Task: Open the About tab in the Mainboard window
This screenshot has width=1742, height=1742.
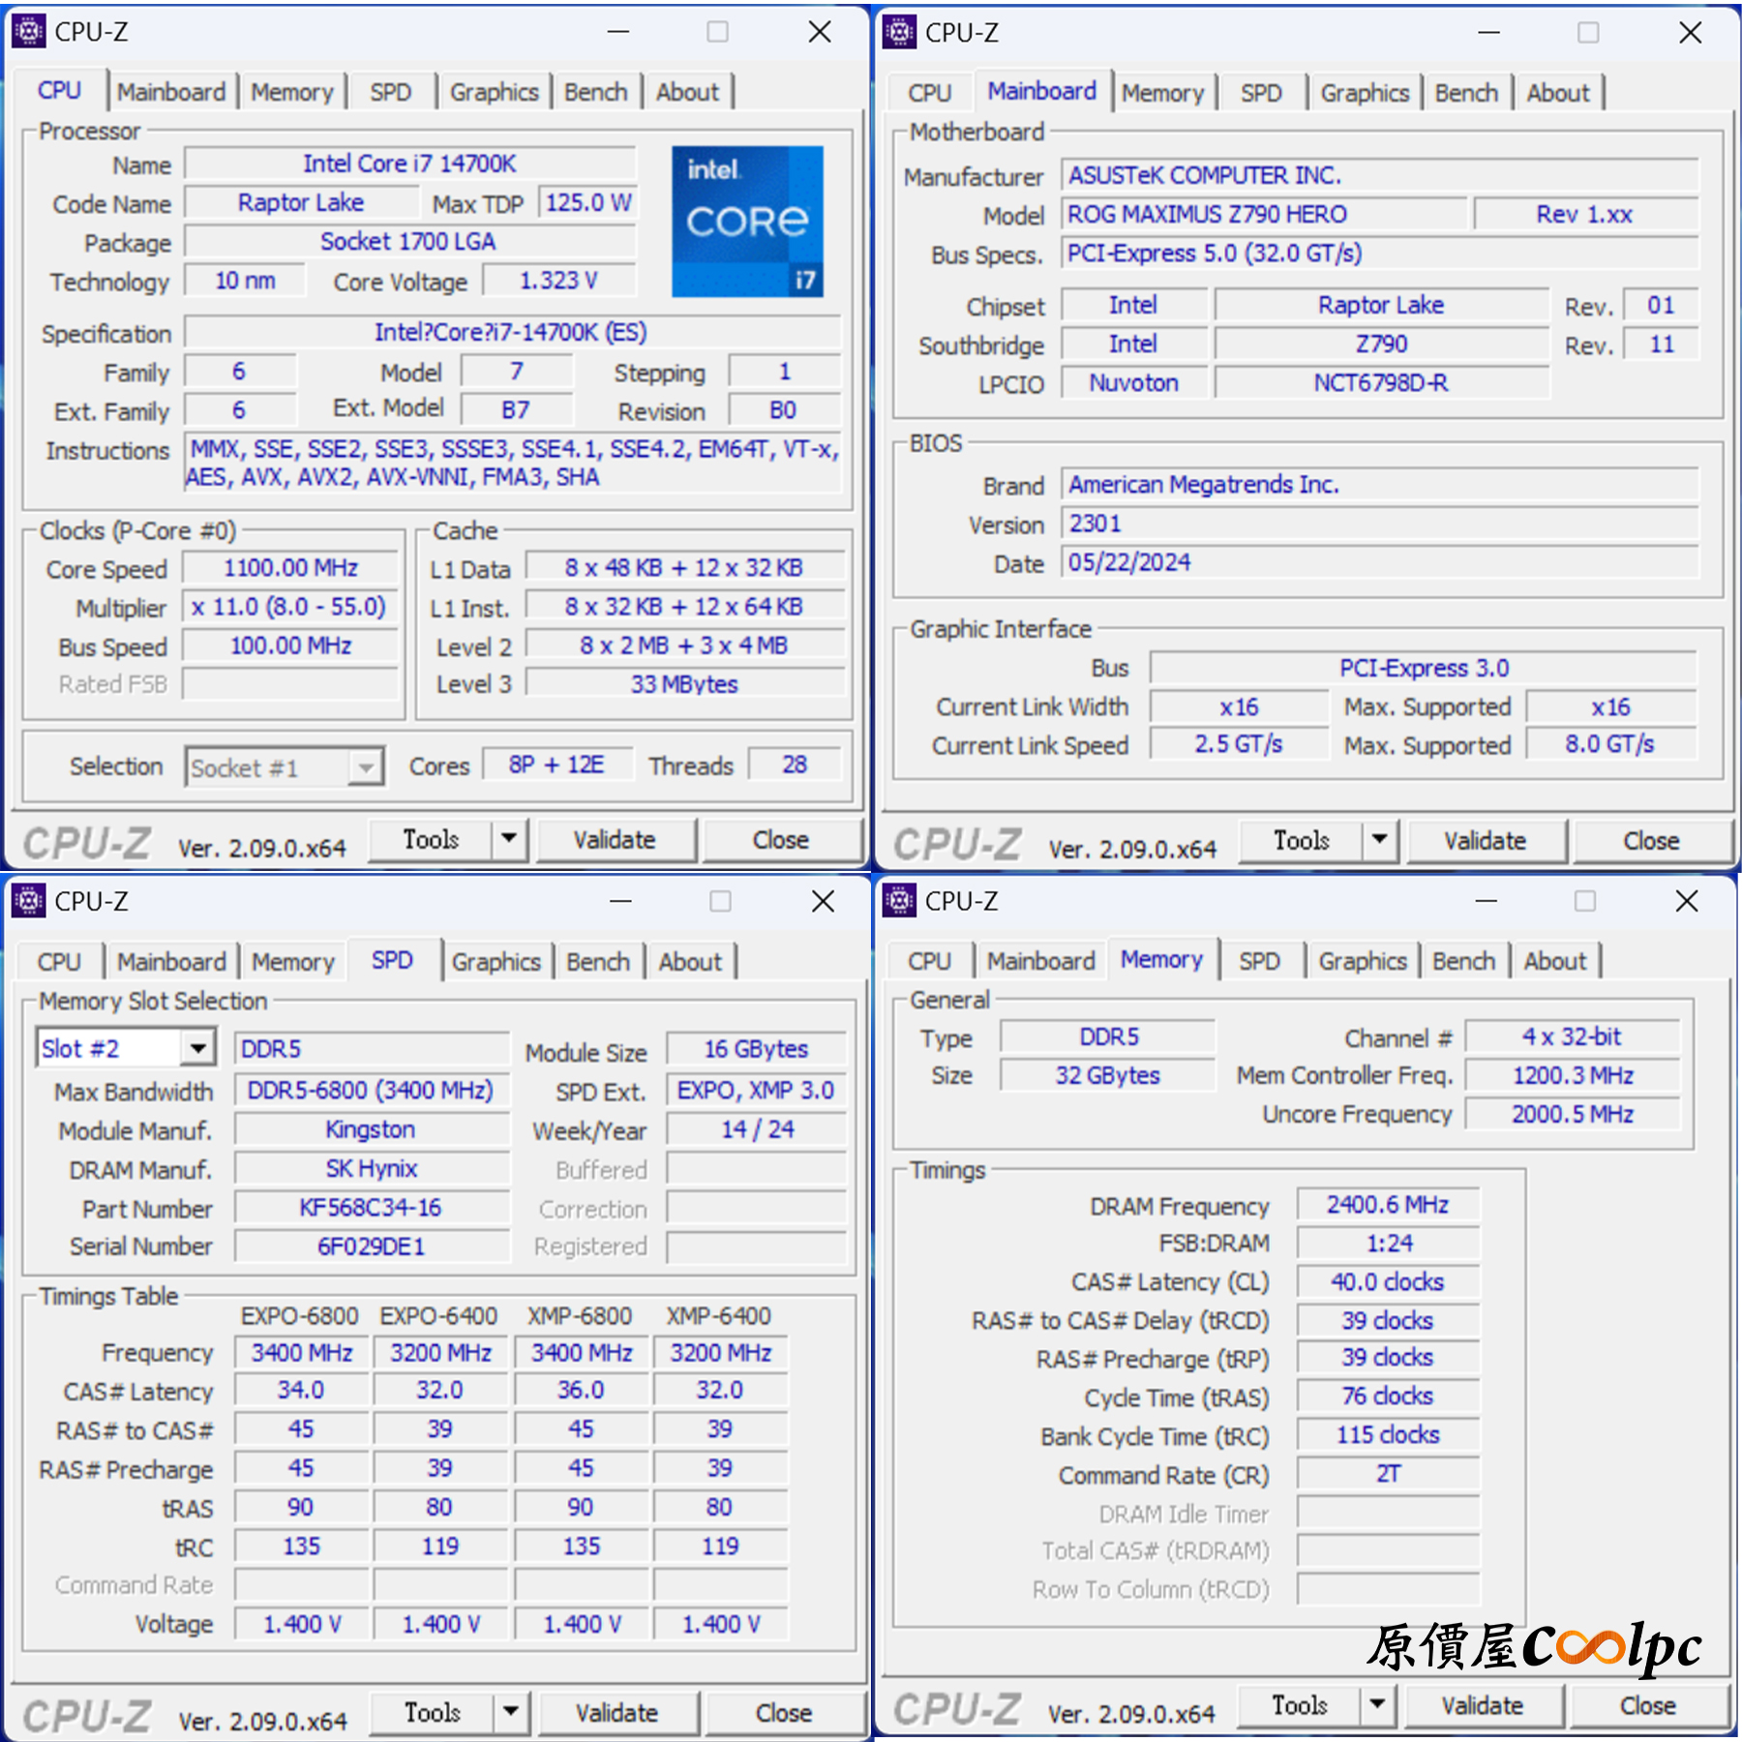Action: (1557, 93)
